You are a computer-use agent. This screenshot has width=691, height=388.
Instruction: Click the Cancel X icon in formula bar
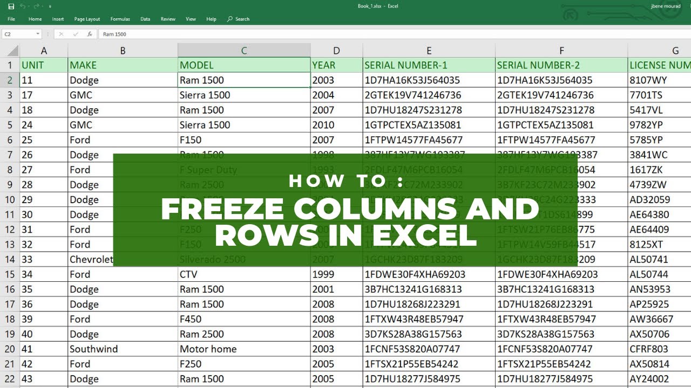tap(61, 34)
